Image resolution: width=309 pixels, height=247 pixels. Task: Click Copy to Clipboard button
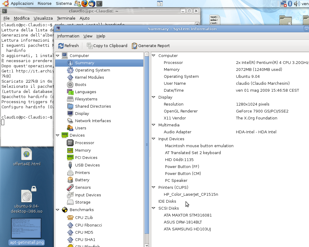107,46
